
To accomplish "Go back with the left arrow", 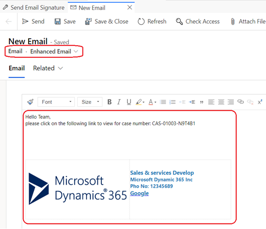I will [x=9, y=22].
